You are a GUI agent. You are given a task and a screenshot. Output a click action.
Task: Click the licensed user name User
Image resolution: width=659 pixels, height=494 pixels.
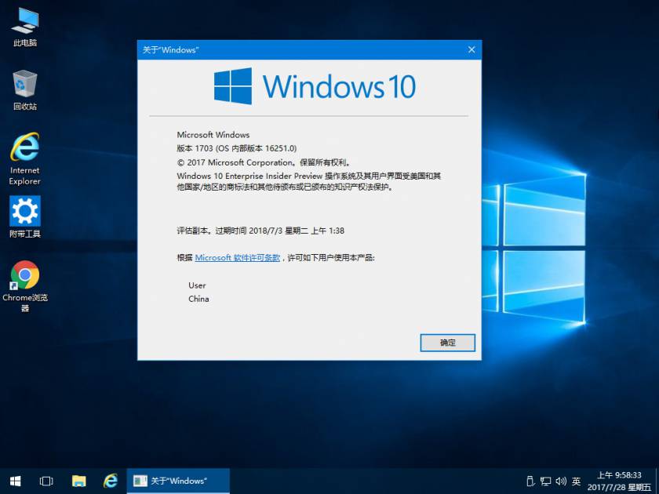197,285
